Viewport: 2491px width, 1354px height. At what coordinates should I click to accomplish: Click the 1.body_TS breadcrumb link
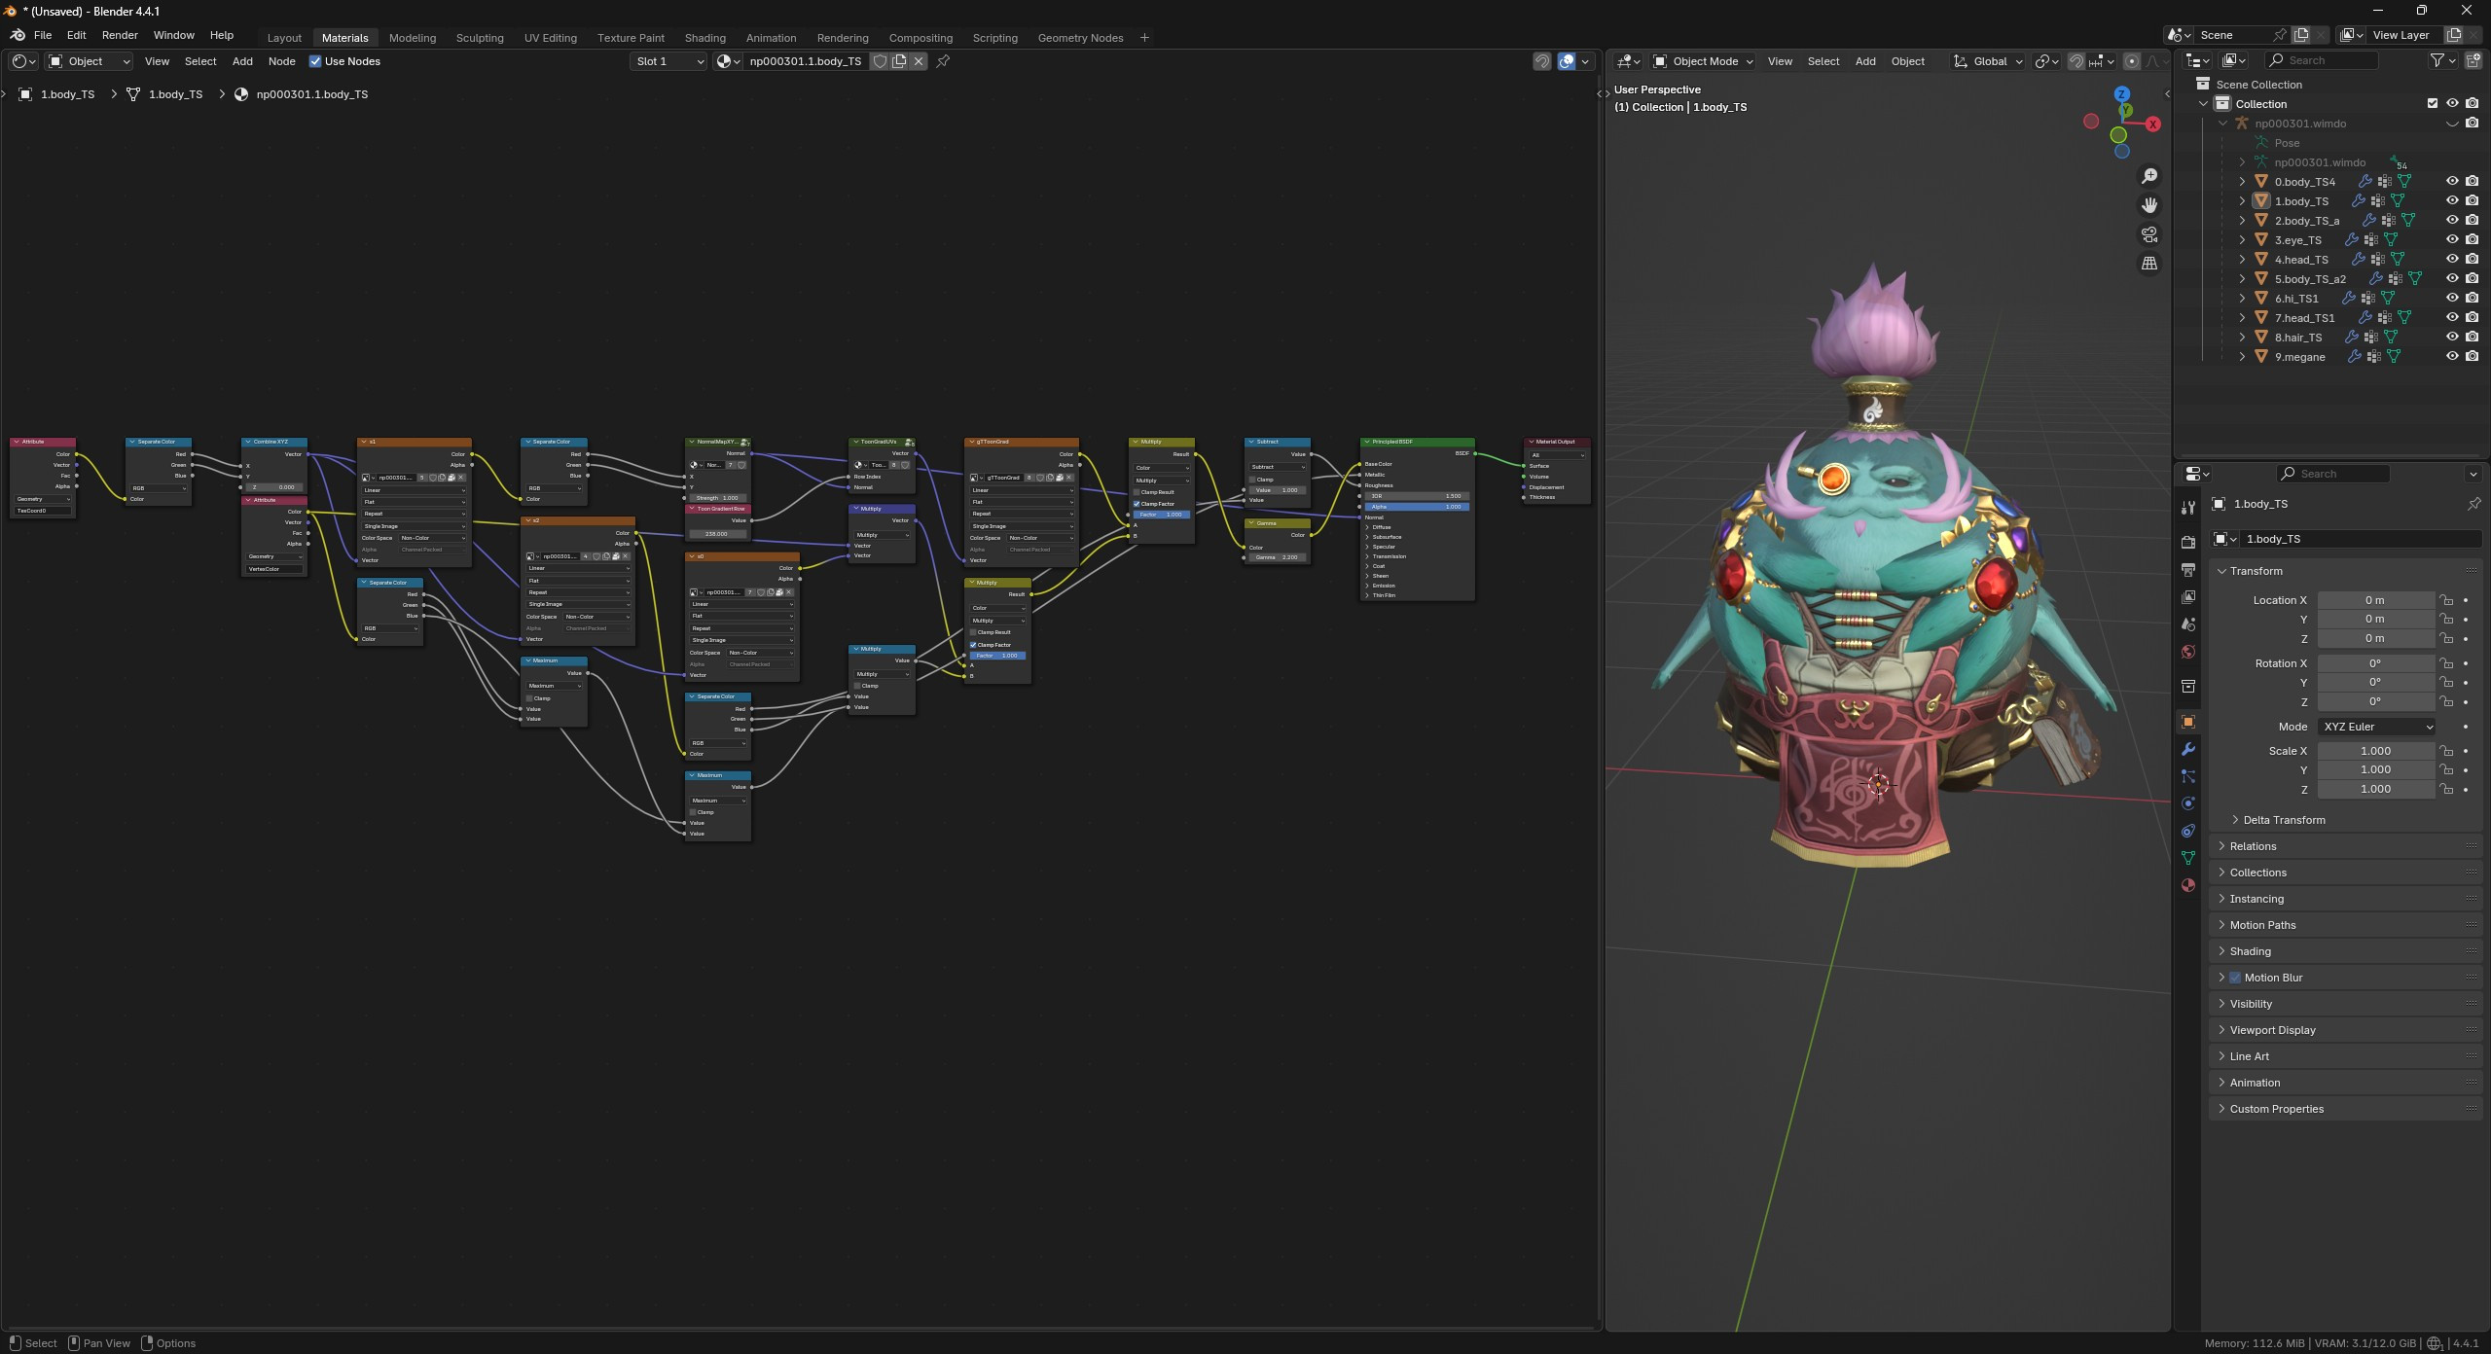(x=65, y=93)
